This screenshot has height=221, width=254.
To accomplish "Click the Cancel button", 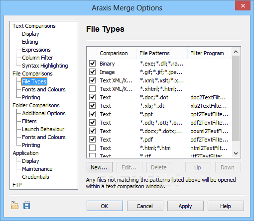I will pos(145,206).
